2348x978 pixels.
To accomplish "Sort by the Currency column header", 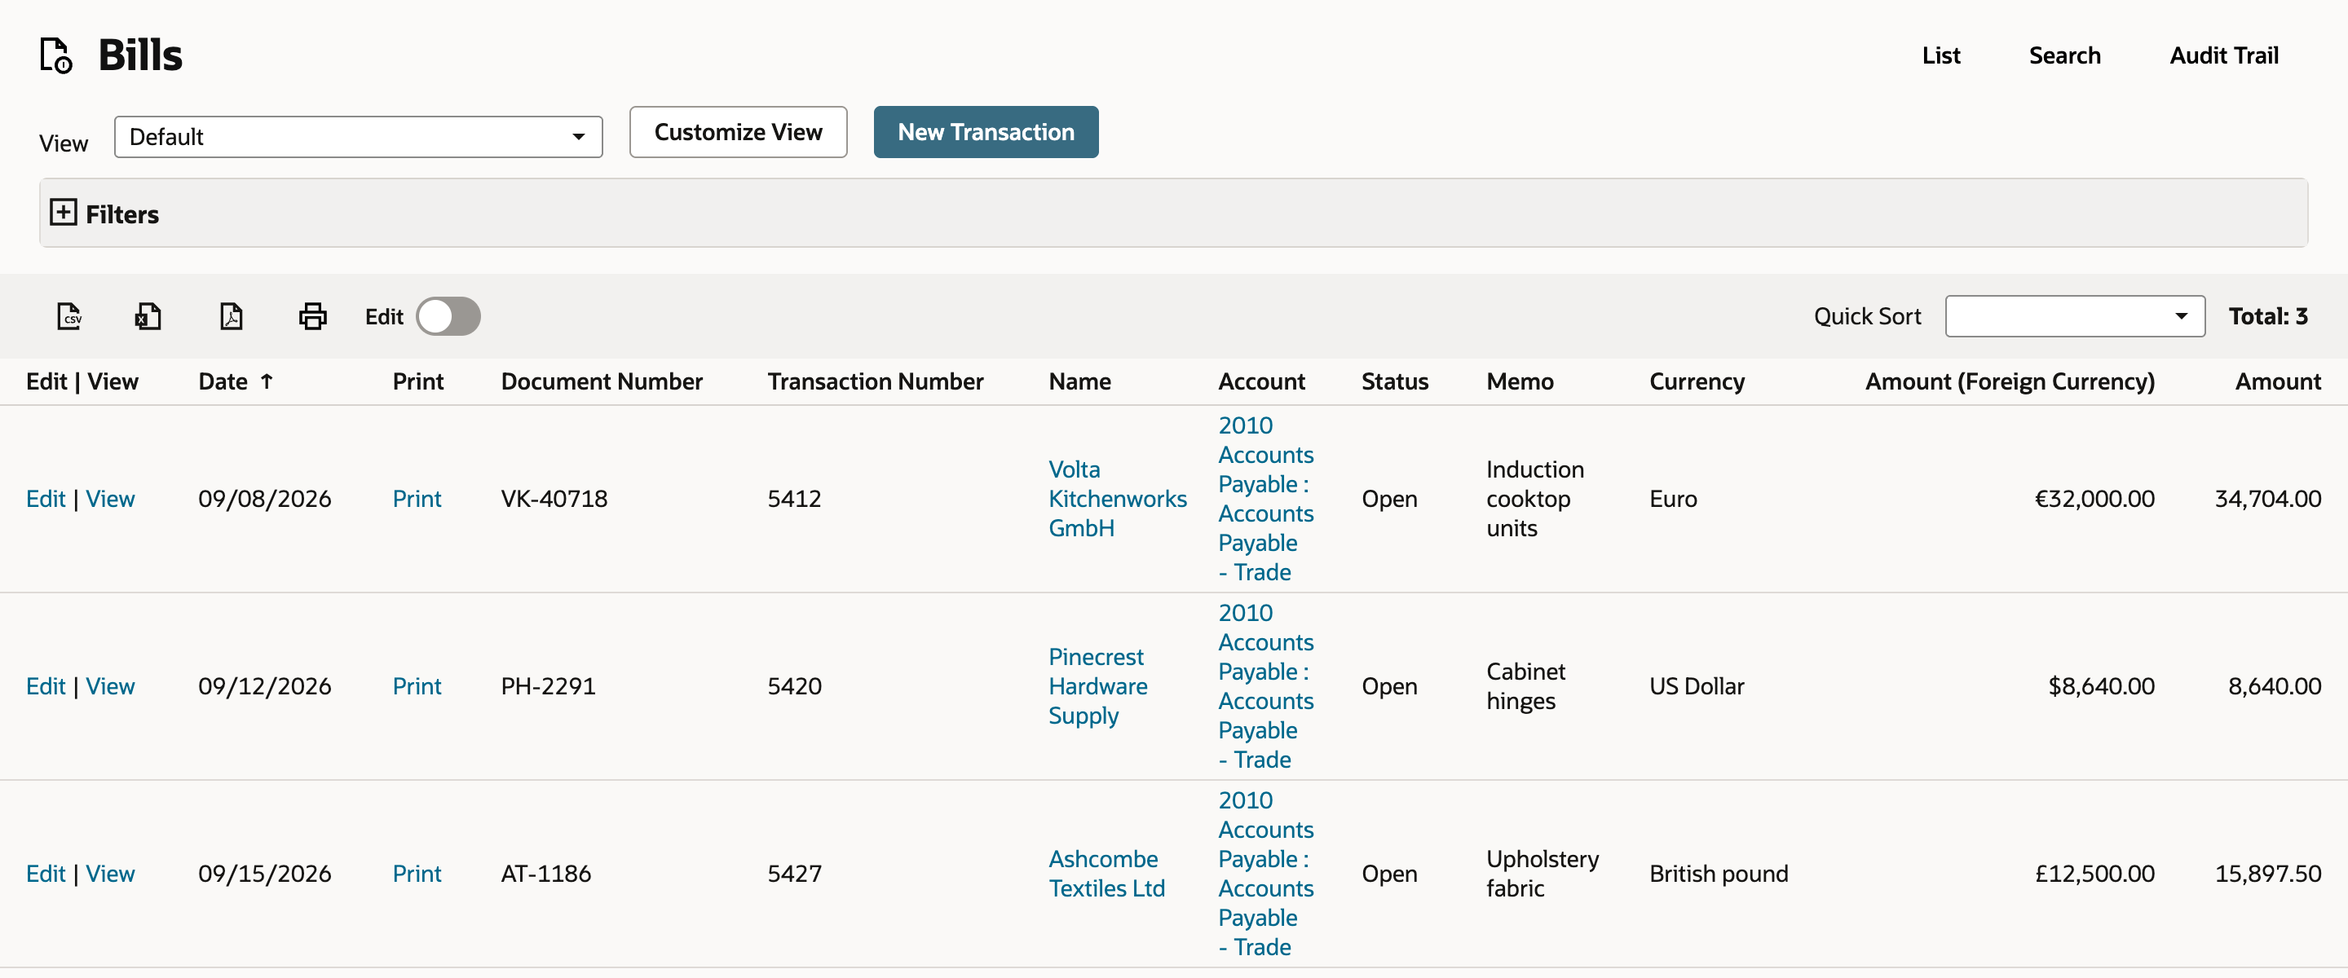I will coord(1697,381).
